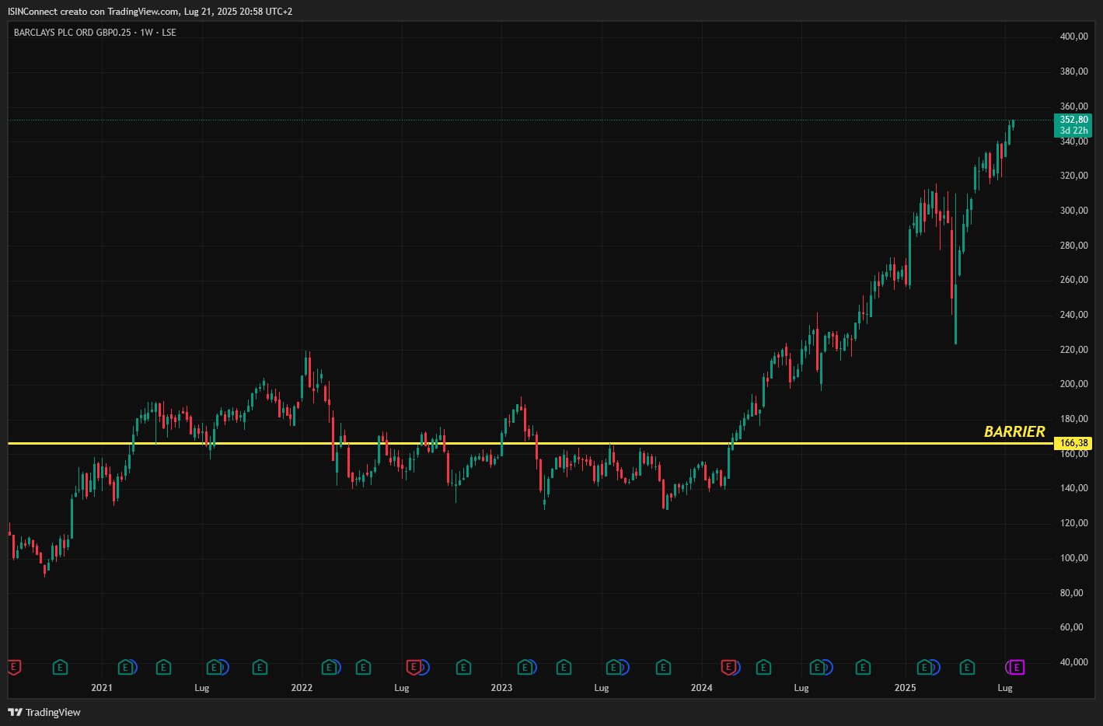Screen dimensions: 1103x726
Task: Click the blue dividend marker right after 2022
Action: point(337,667)
